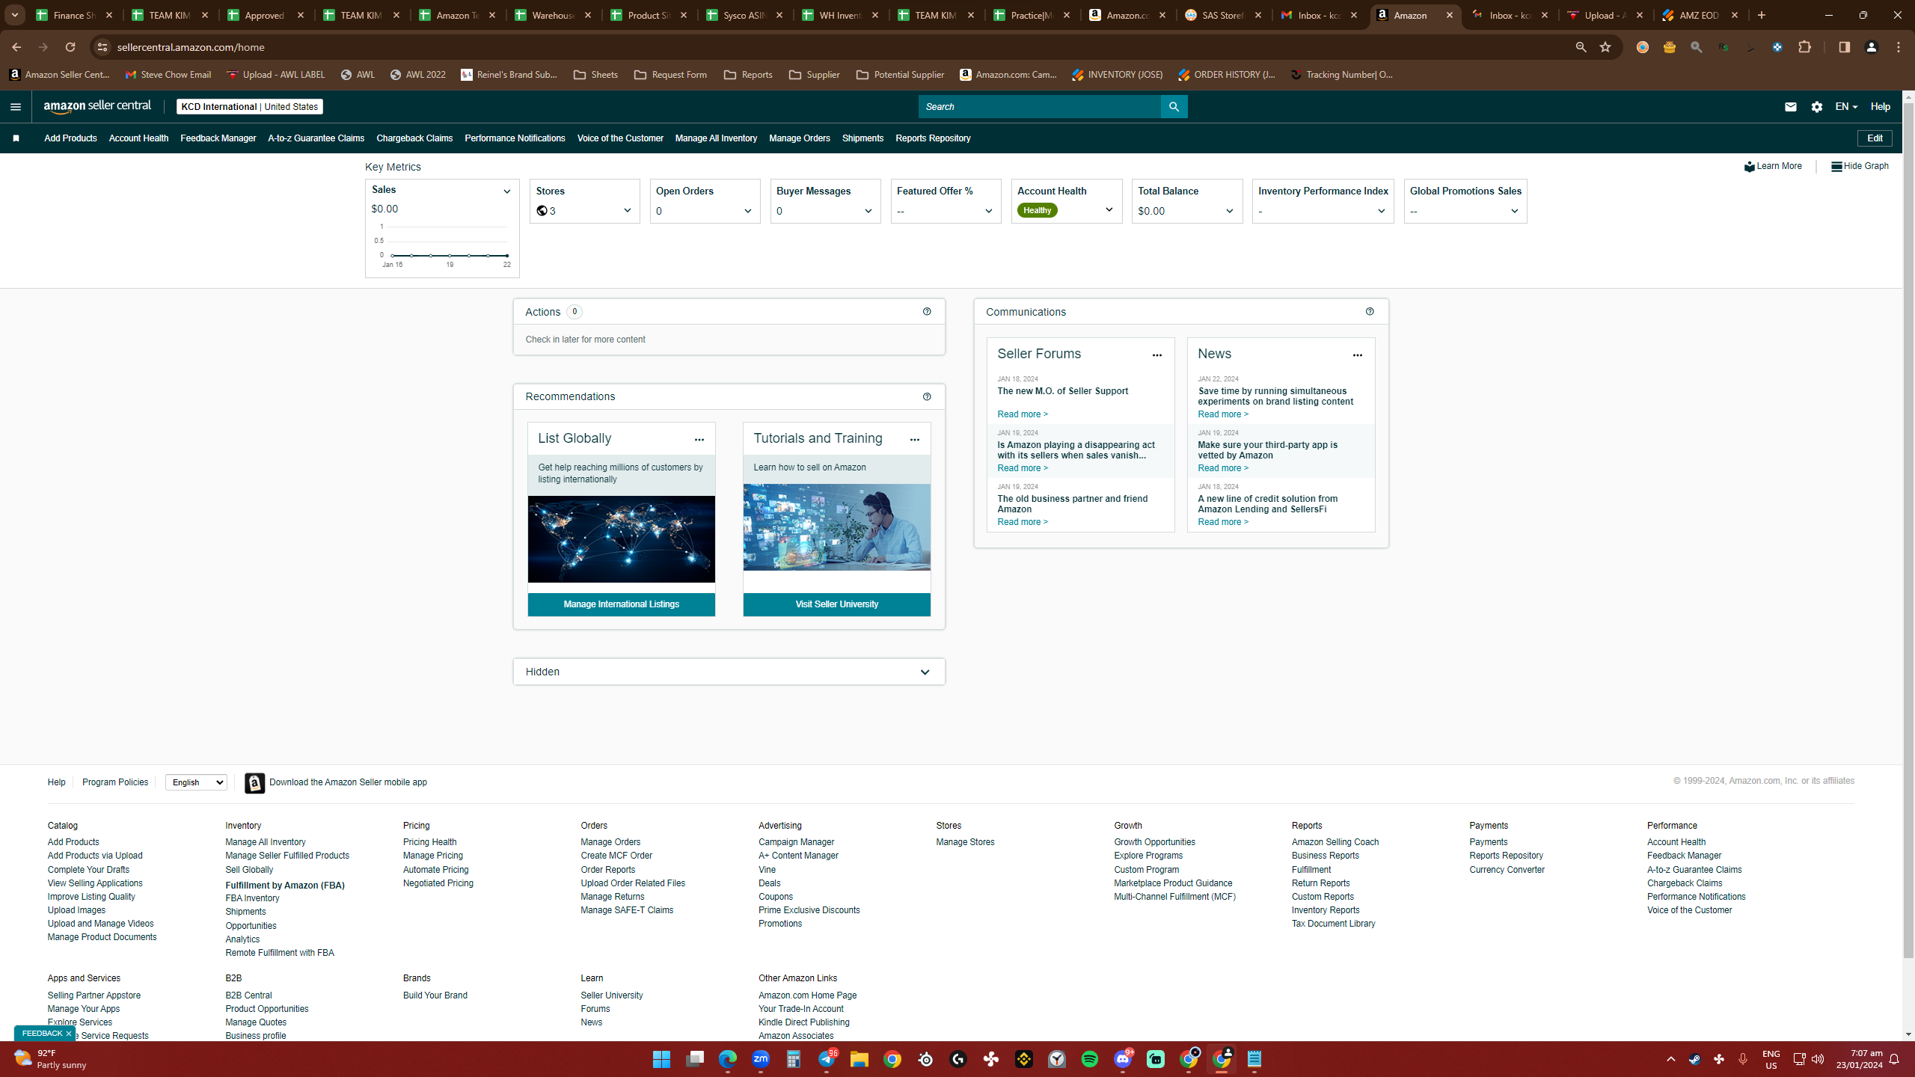Open the INVENTORY (JOSE) bookmark
The height and width of the screenshot is (1077, 1915).
(x=1118, y=75)
